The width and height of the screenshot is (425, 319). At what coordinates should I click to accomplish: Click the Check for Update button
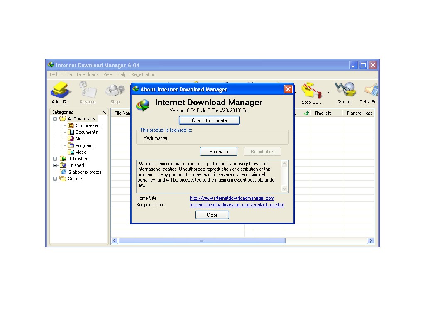click(x=209, y=120)
